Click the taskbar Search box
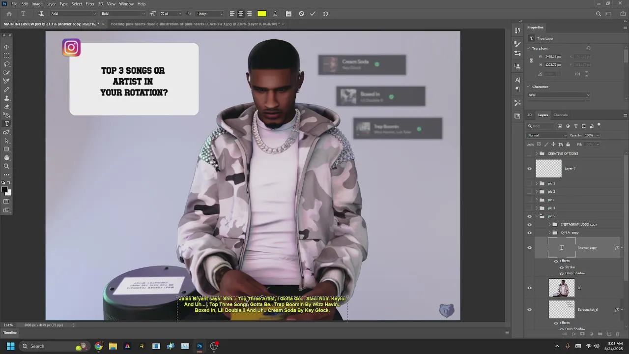The height and width of the screenshot is (354, 629). pyautogui.click(x=54, y=346)
